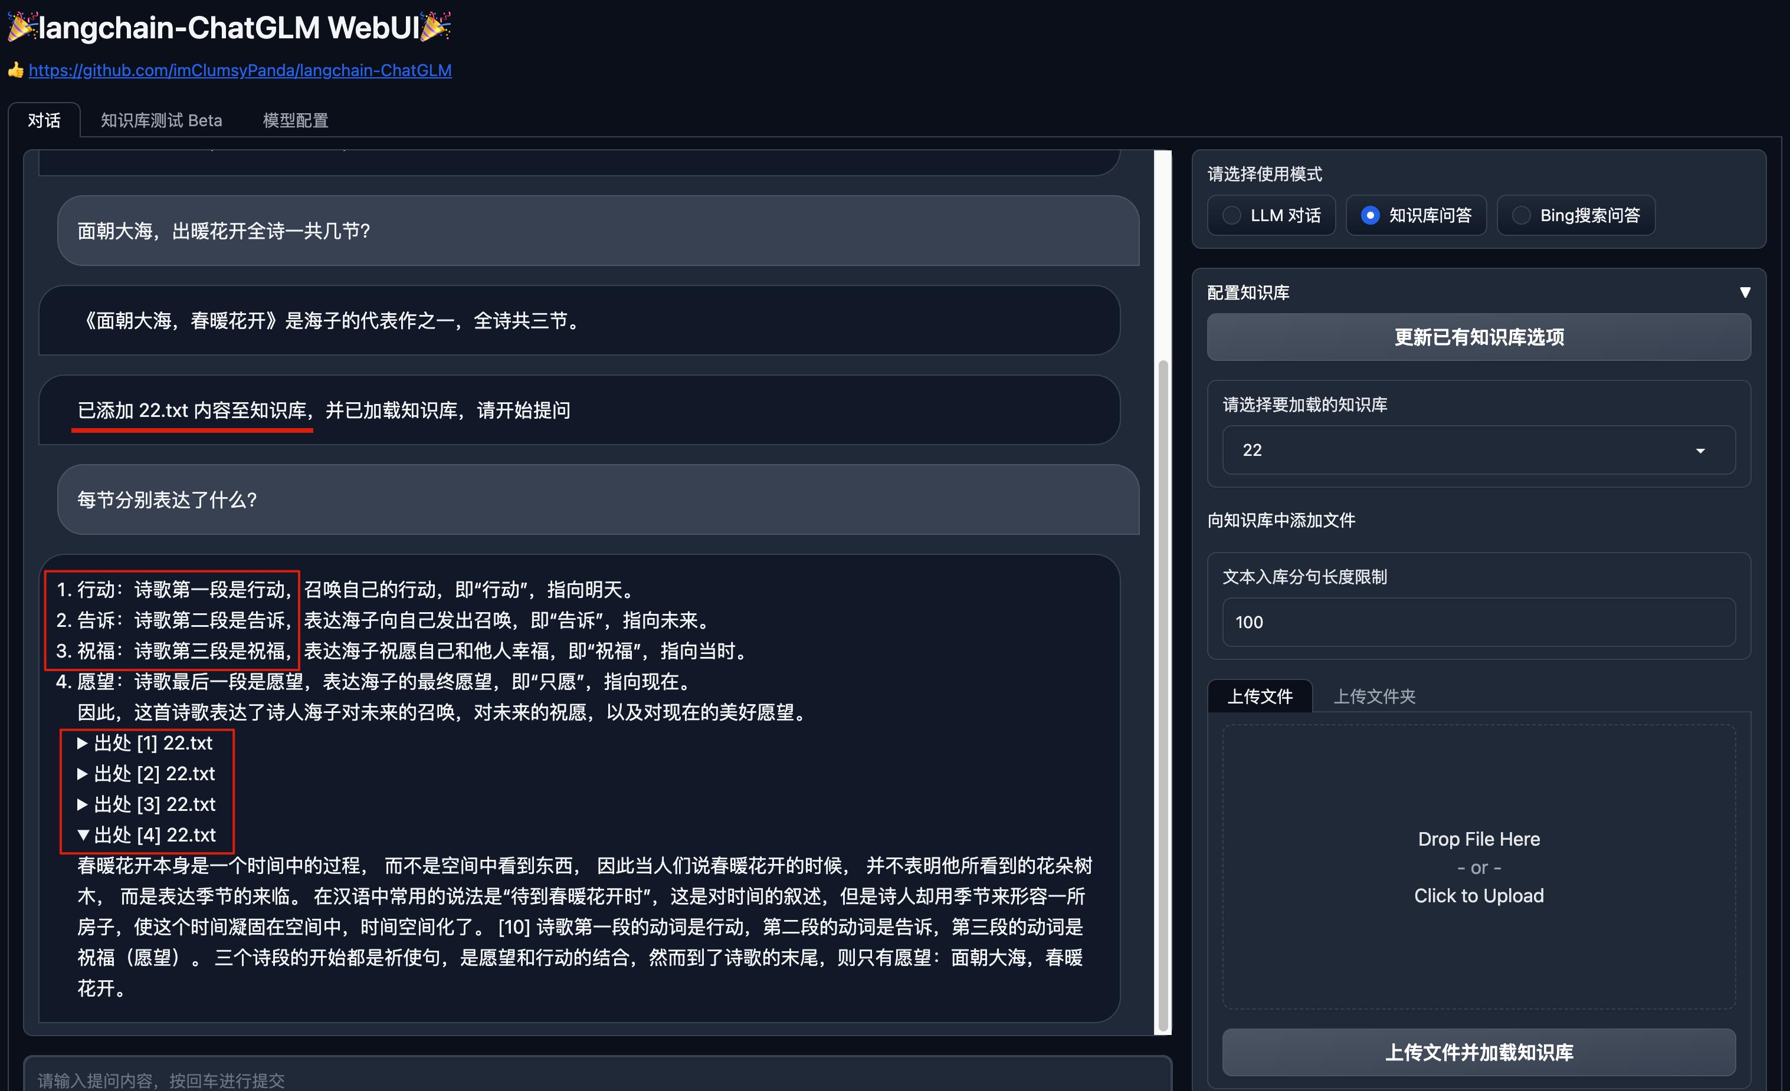Switch to the 上传文件夹 tab
1790x1091 pixels.
click(x=1375, y=696)
